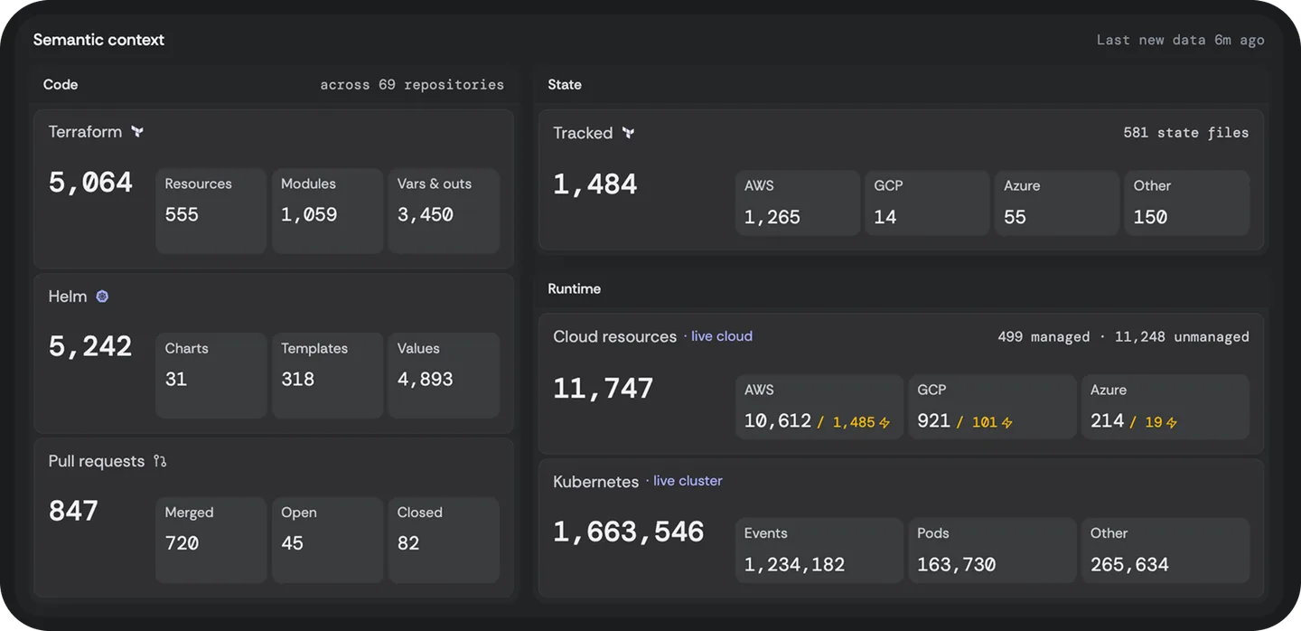This screenshot has height=631, width=1301.
Task: Click the lightning bolt icon in AWS runtime card
Action: pyautogui.click(x=884, y=422)
